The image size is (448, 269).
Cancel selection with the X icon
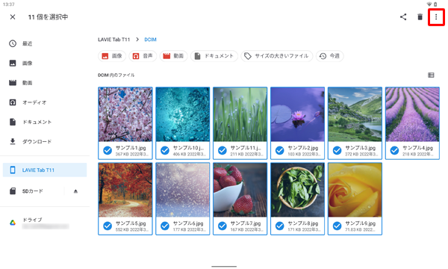click(x=13, y=17)
